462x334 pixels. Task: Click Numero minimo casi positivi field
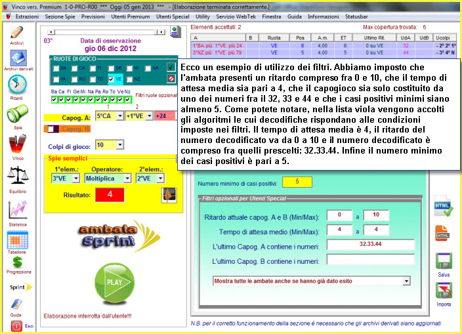coord(297,182)
